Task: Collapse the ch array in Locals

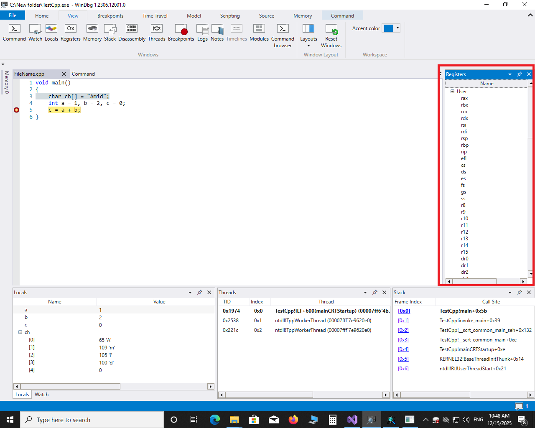Action: pyautogui.click(x=20, y=332)
